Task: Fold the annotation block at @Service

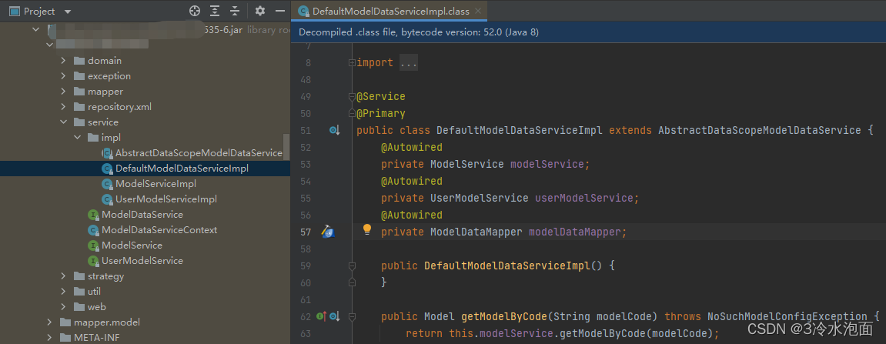Action: (x=352, y=97)
